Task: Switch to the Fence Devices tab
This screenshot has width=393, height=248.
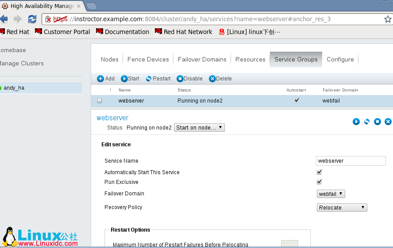Action: (x=148, y=59)
